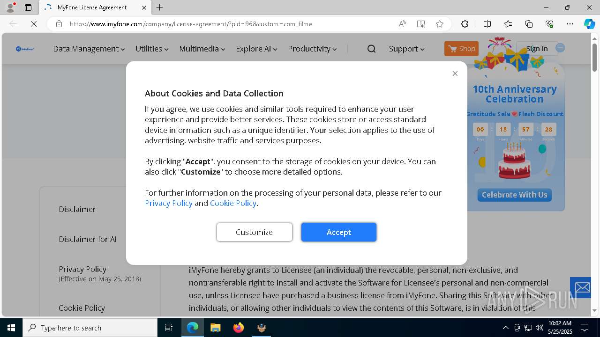Viewport: 600px width, 337px height.
Task: Open network settings tray icon
Action: point(528,328)
